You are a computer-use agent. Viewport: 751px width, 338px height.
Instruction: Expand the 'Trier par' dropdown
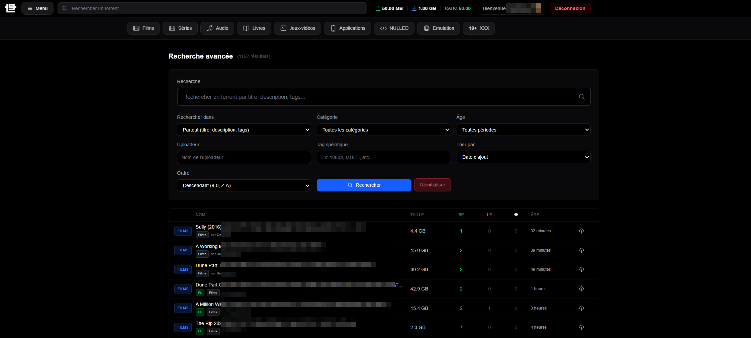click(x=523, y=157)
